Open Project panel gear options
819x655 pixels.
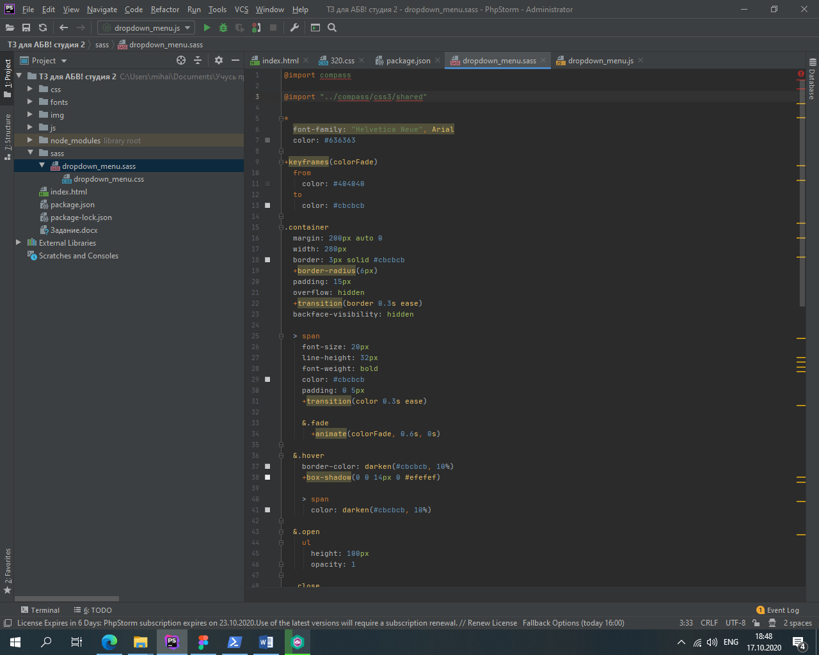click(219, 60)
